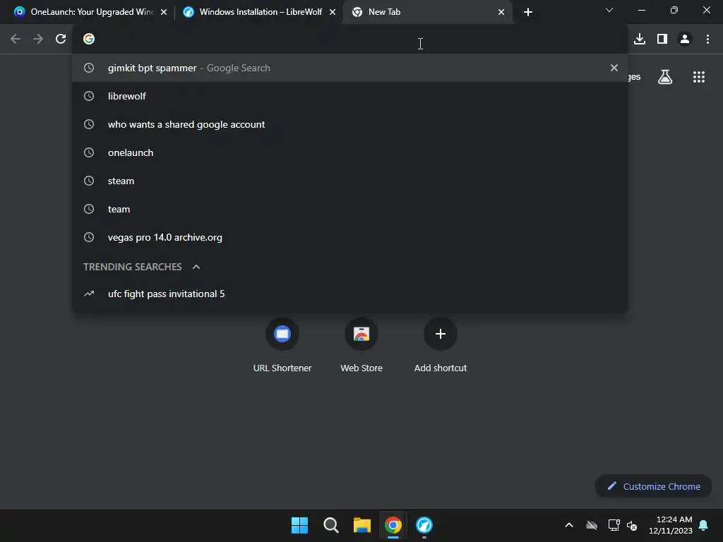Show hidden system tray icons
Viewport: 723px width, 542px height.
pyautogui.click(x=569, y=525)
